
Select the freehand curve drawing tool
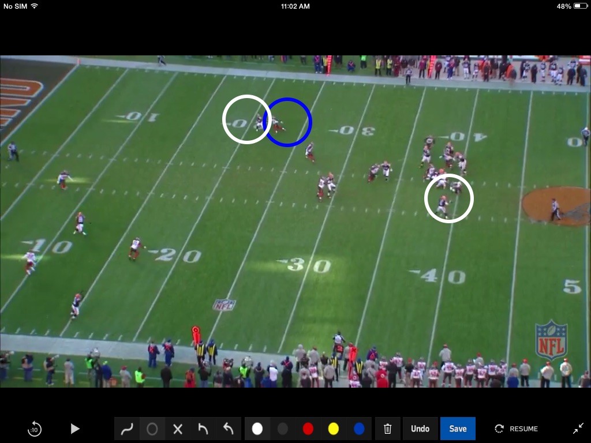pos(127,429)
